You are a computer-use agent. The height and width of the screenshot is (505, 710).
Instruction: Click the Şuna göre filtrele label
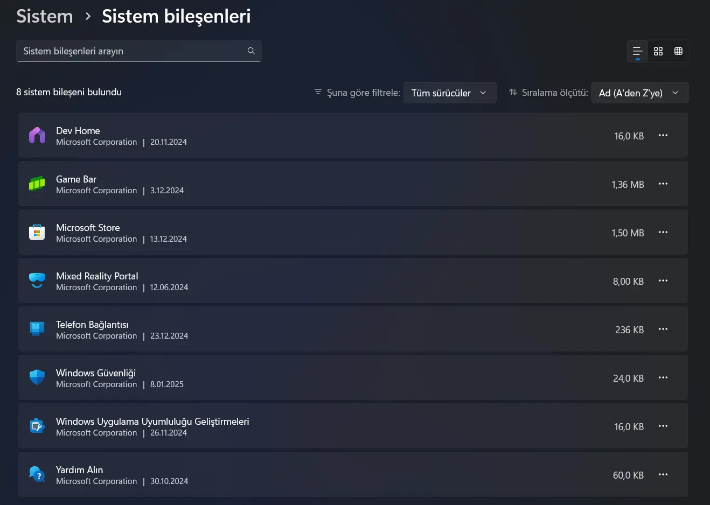click(364, 93)
